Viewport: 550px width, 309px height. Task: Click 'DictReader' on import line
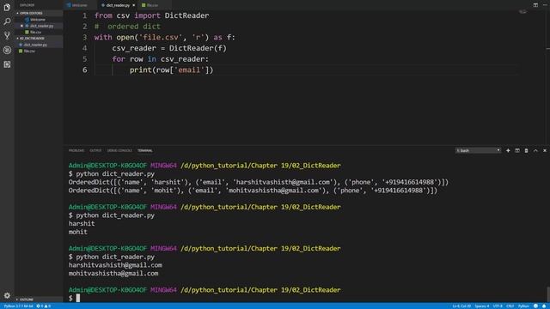[x=186, y=15]
